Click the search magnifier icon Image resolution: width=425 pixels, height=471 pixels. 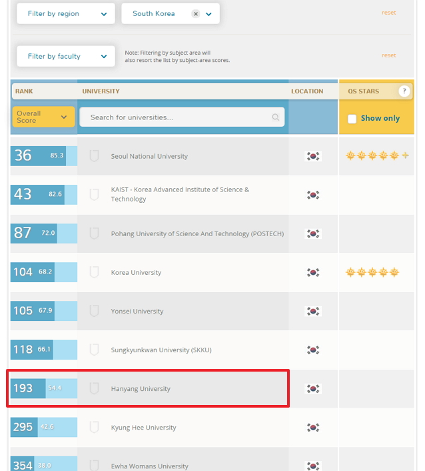pos(275,117)
